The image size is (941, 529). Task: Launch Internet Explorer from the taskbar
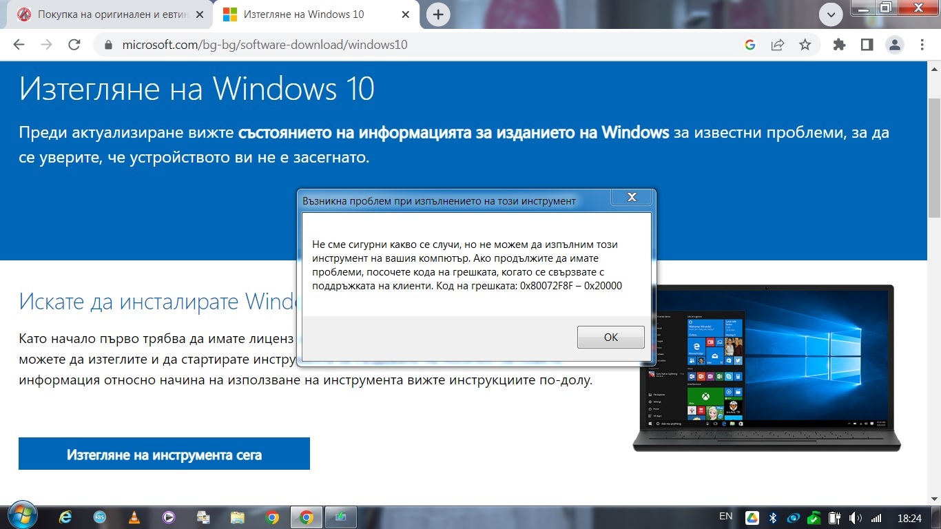65,517
